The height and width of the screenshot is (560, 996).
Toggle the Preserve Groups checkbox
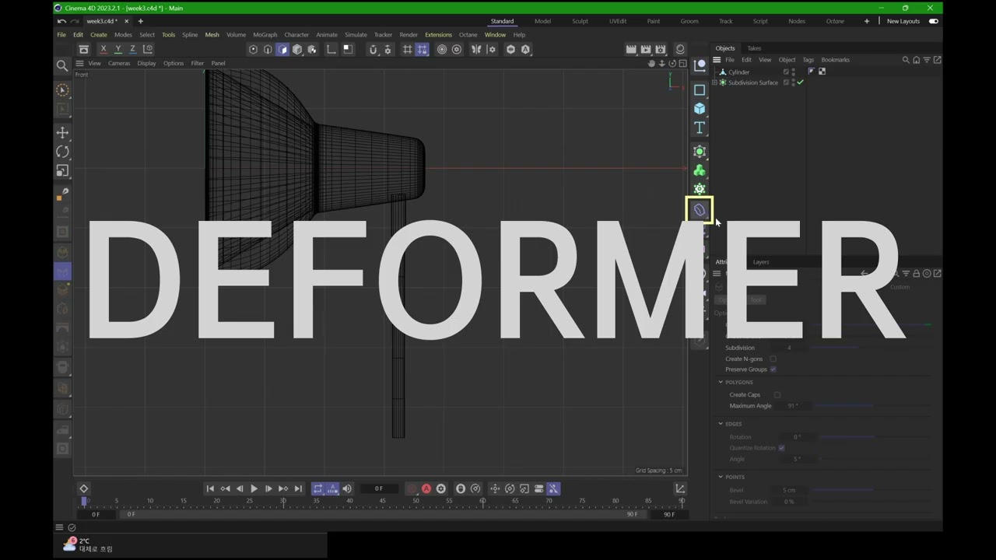pos(773,369)
